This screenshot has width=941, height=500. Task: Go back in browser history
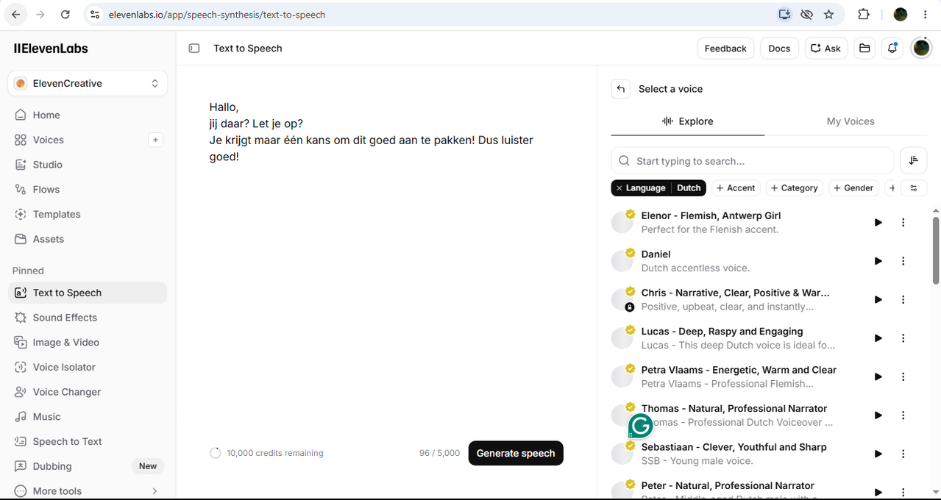point(15,15)
